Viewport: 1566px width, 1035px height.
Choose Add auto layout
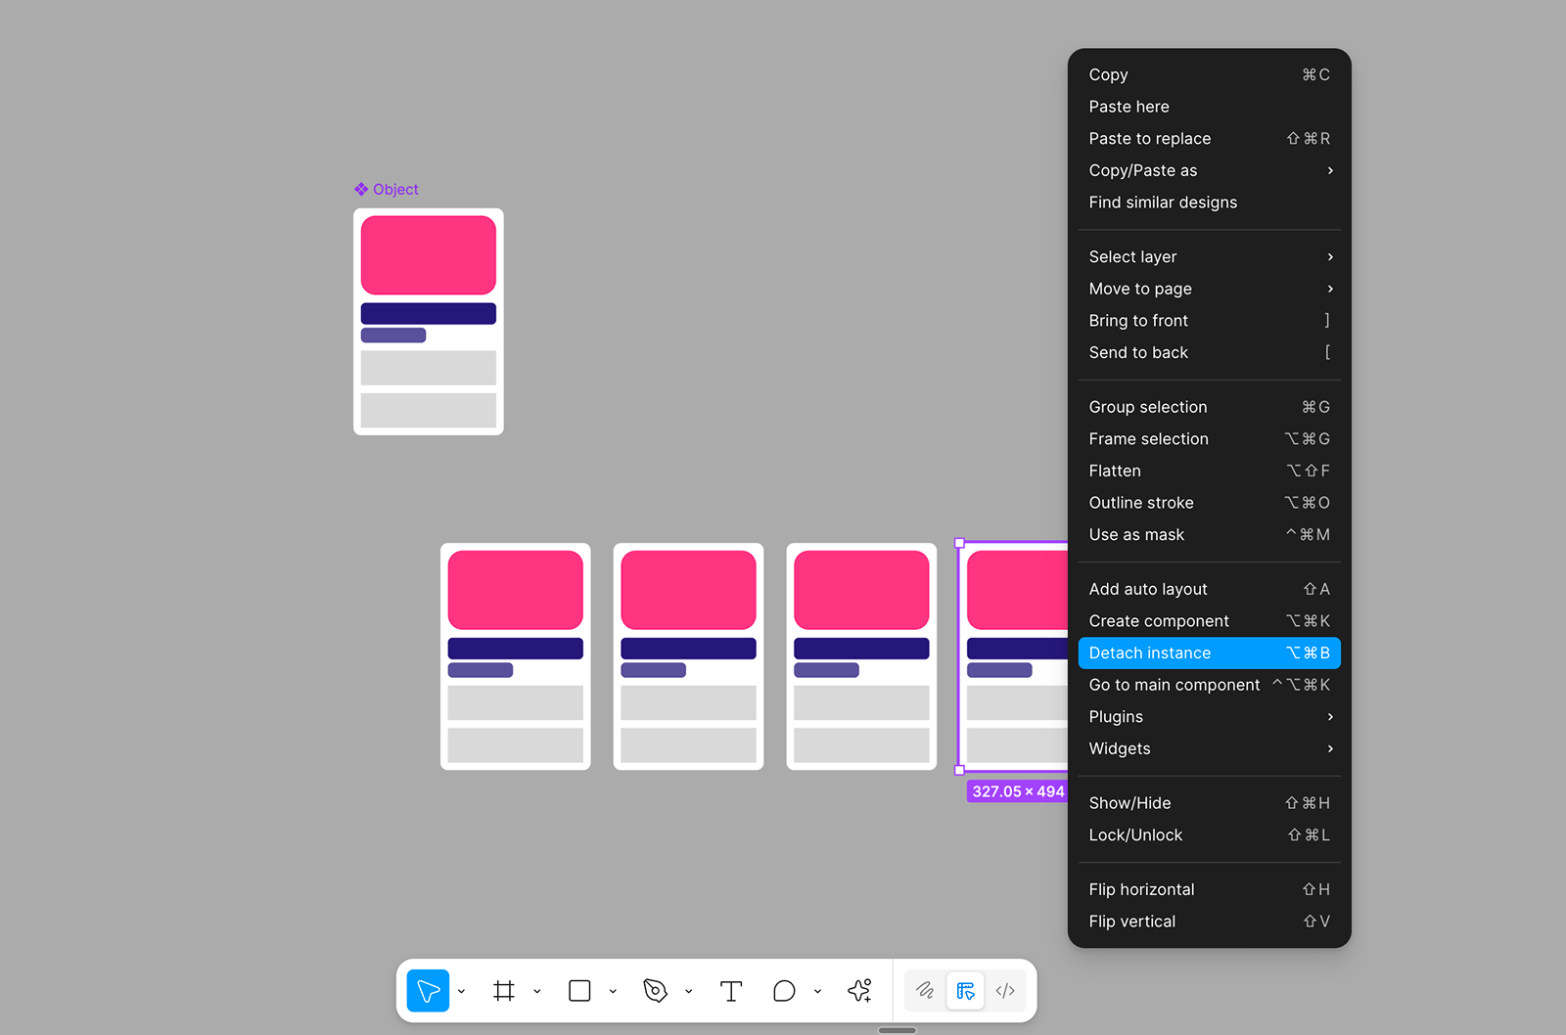pos(1209,589)
